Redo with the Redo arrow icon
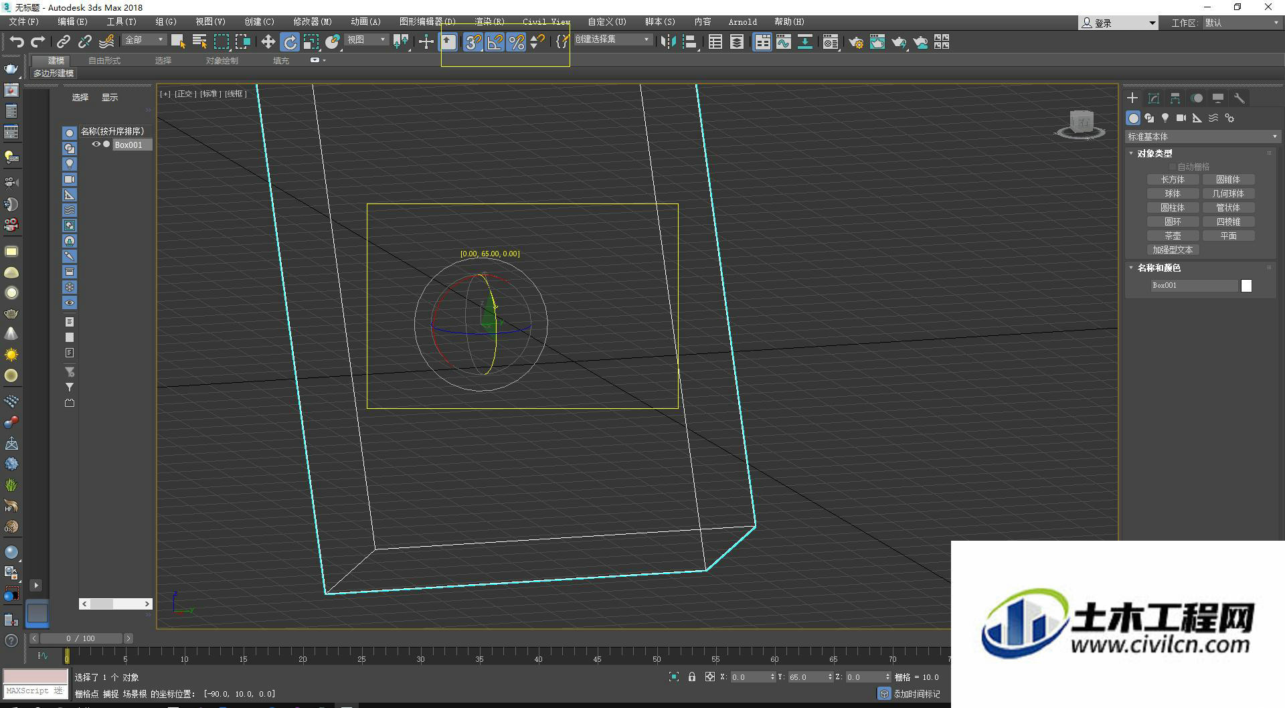The width and height of the screenshot is (1285, 708). click(x=38, y=42)
